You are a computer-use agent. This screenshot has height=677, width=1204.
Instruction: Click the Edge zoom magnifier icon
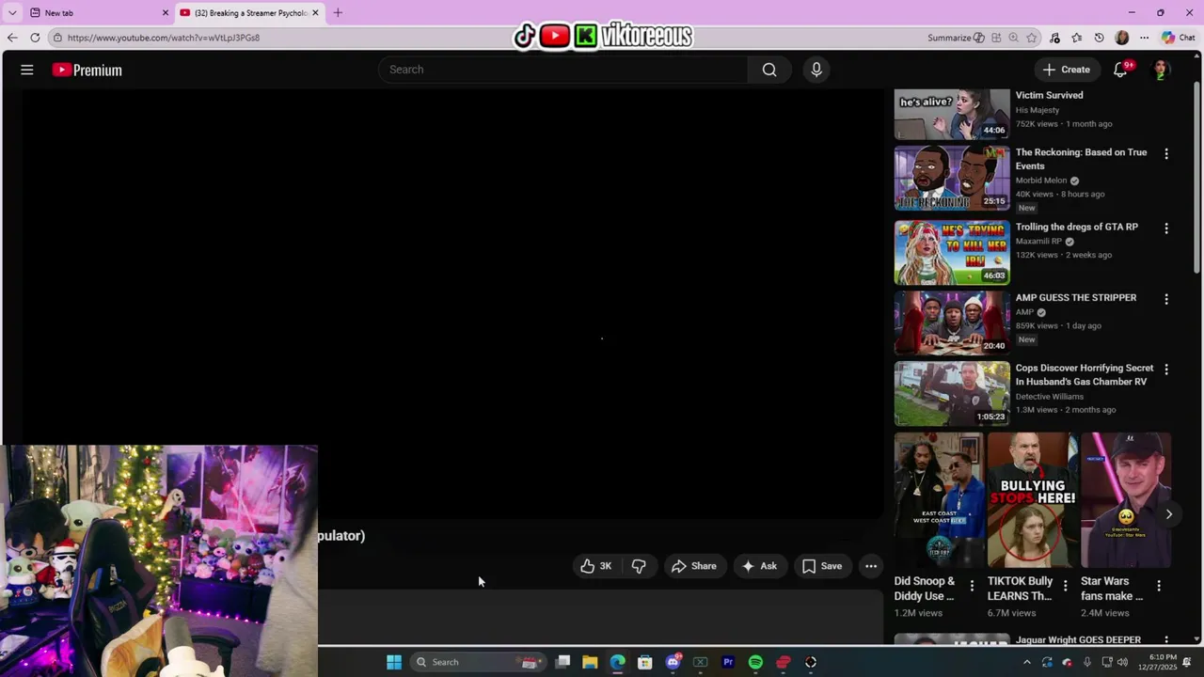coord(1013,38)
